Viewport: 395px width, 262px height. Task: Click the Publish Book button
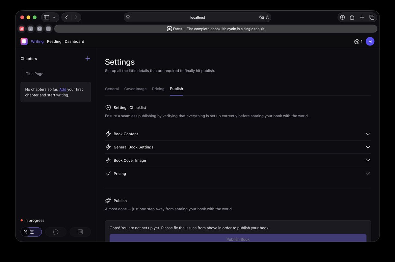click(x=238, y=238)
